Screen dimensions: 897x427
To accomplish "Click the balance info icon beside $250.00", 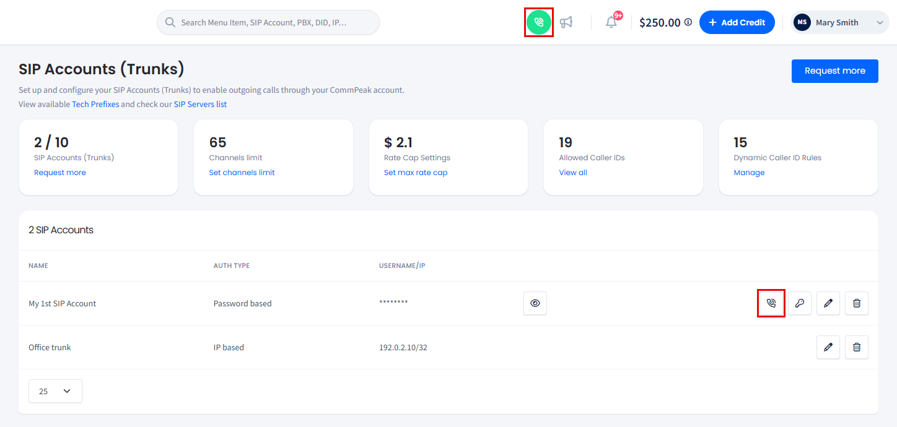I will coord(688,22).
